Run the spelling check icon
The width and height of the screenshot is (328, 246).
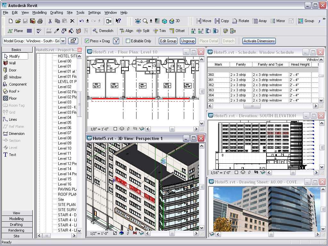click(x=39, y=31)
